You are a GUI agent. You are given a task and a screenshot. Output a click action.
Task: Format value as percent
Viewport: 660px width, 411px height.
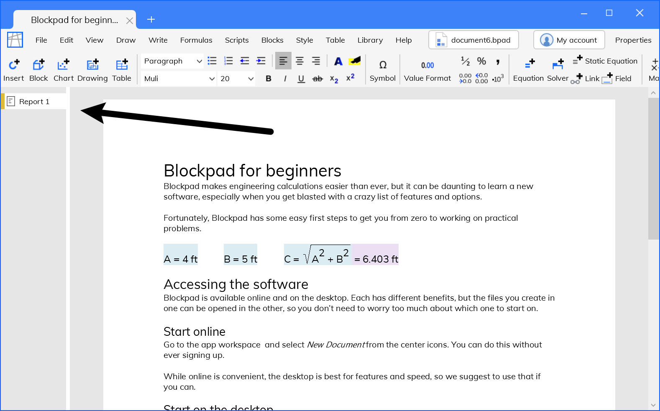[481, 61]
